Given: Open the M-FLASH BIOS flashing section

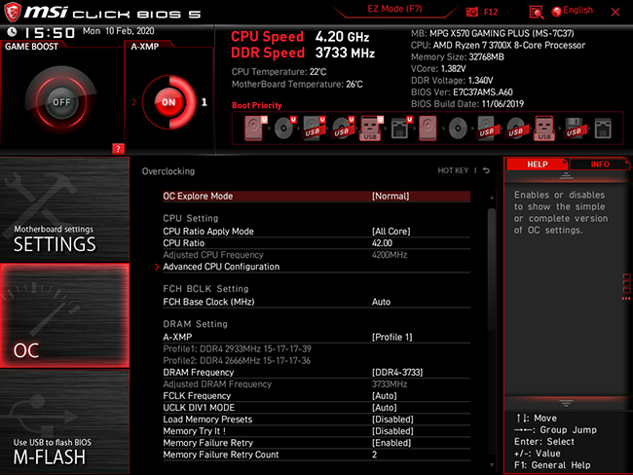Looking at the screenshot, I should (64, 421).
